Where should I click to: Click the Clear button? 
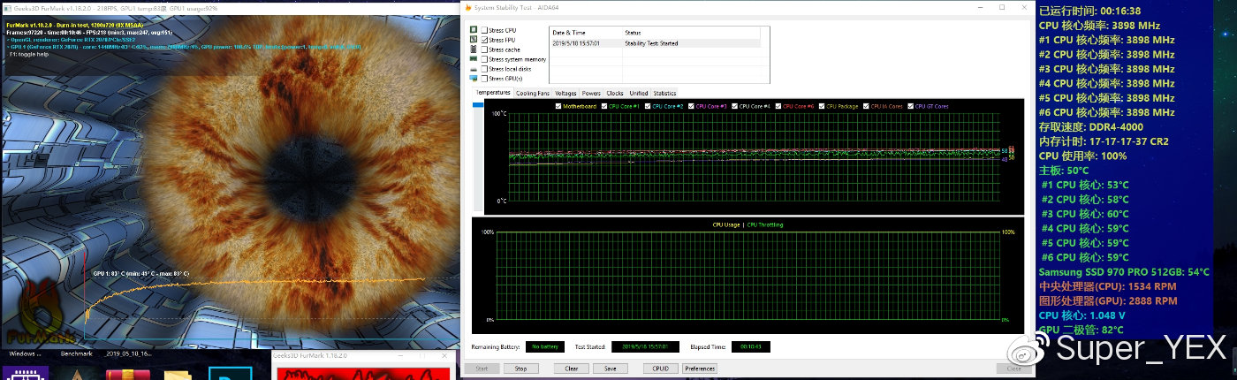571,369
